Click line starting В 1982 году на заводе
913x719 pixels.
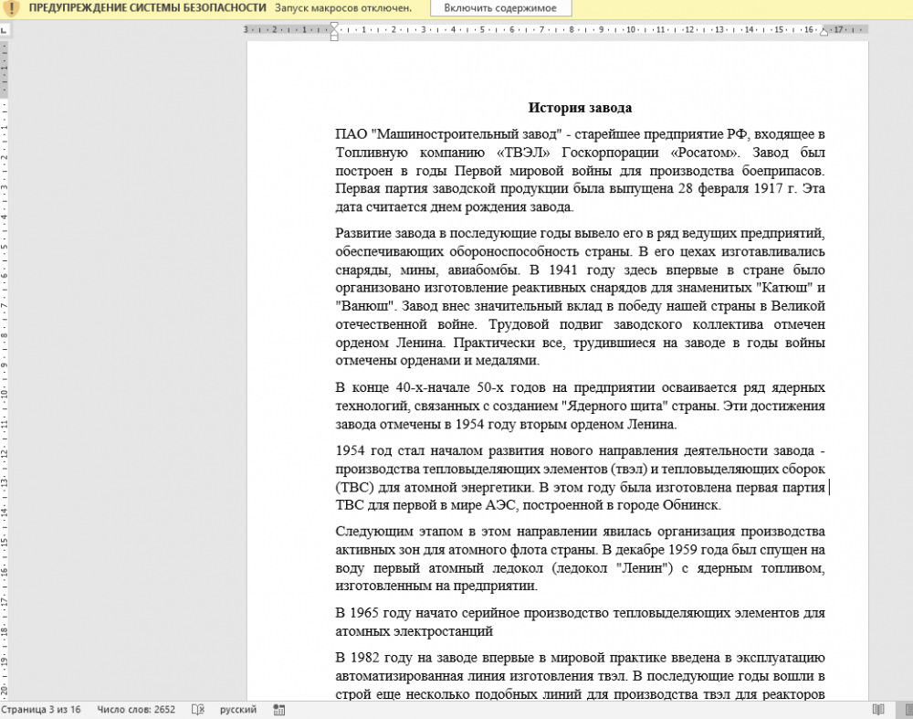click(580, 658)
